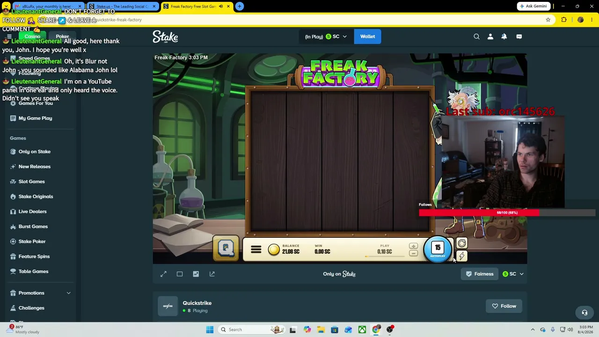Viewport: 599px width, 337px height.
Task: Switch to the Poker tab
Action: click(62, 37)
